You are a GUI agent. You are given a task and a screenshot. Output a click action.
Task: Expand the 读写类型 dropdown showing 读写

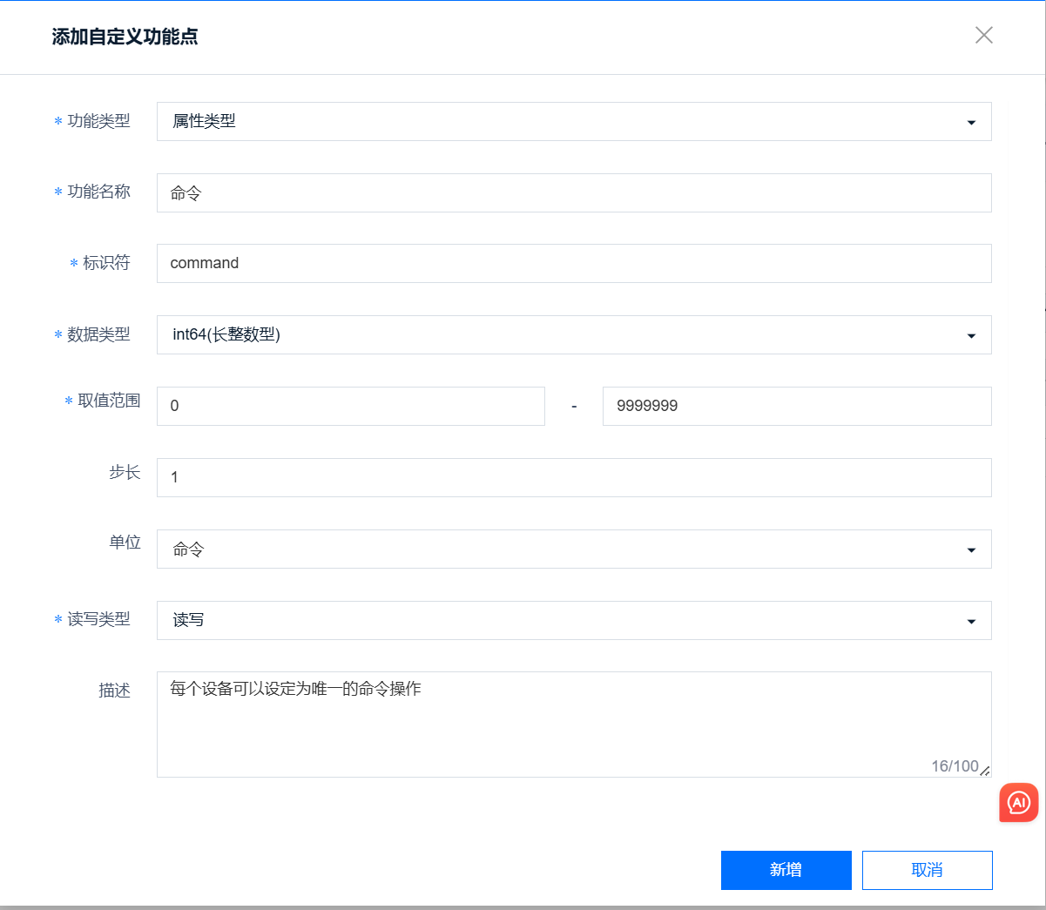[574, 620]
